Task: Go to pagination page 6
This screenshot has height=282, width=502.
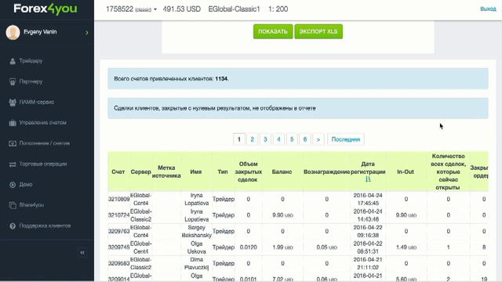Action: (305, 139)
